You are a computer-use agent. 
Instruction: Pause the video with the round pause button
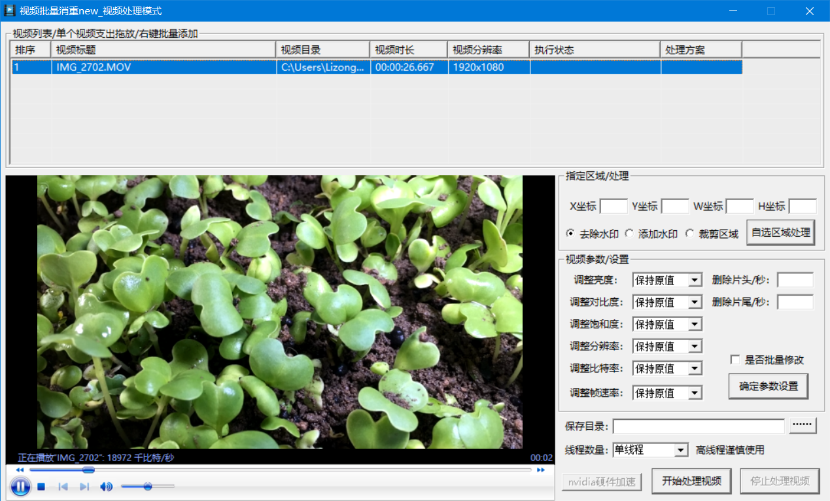[20, 486]
